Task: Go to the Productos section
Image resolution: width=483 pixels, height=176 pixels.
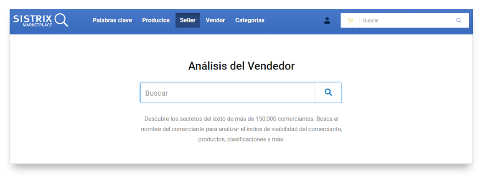Action: pyautogui.click(x=156, y=20)
